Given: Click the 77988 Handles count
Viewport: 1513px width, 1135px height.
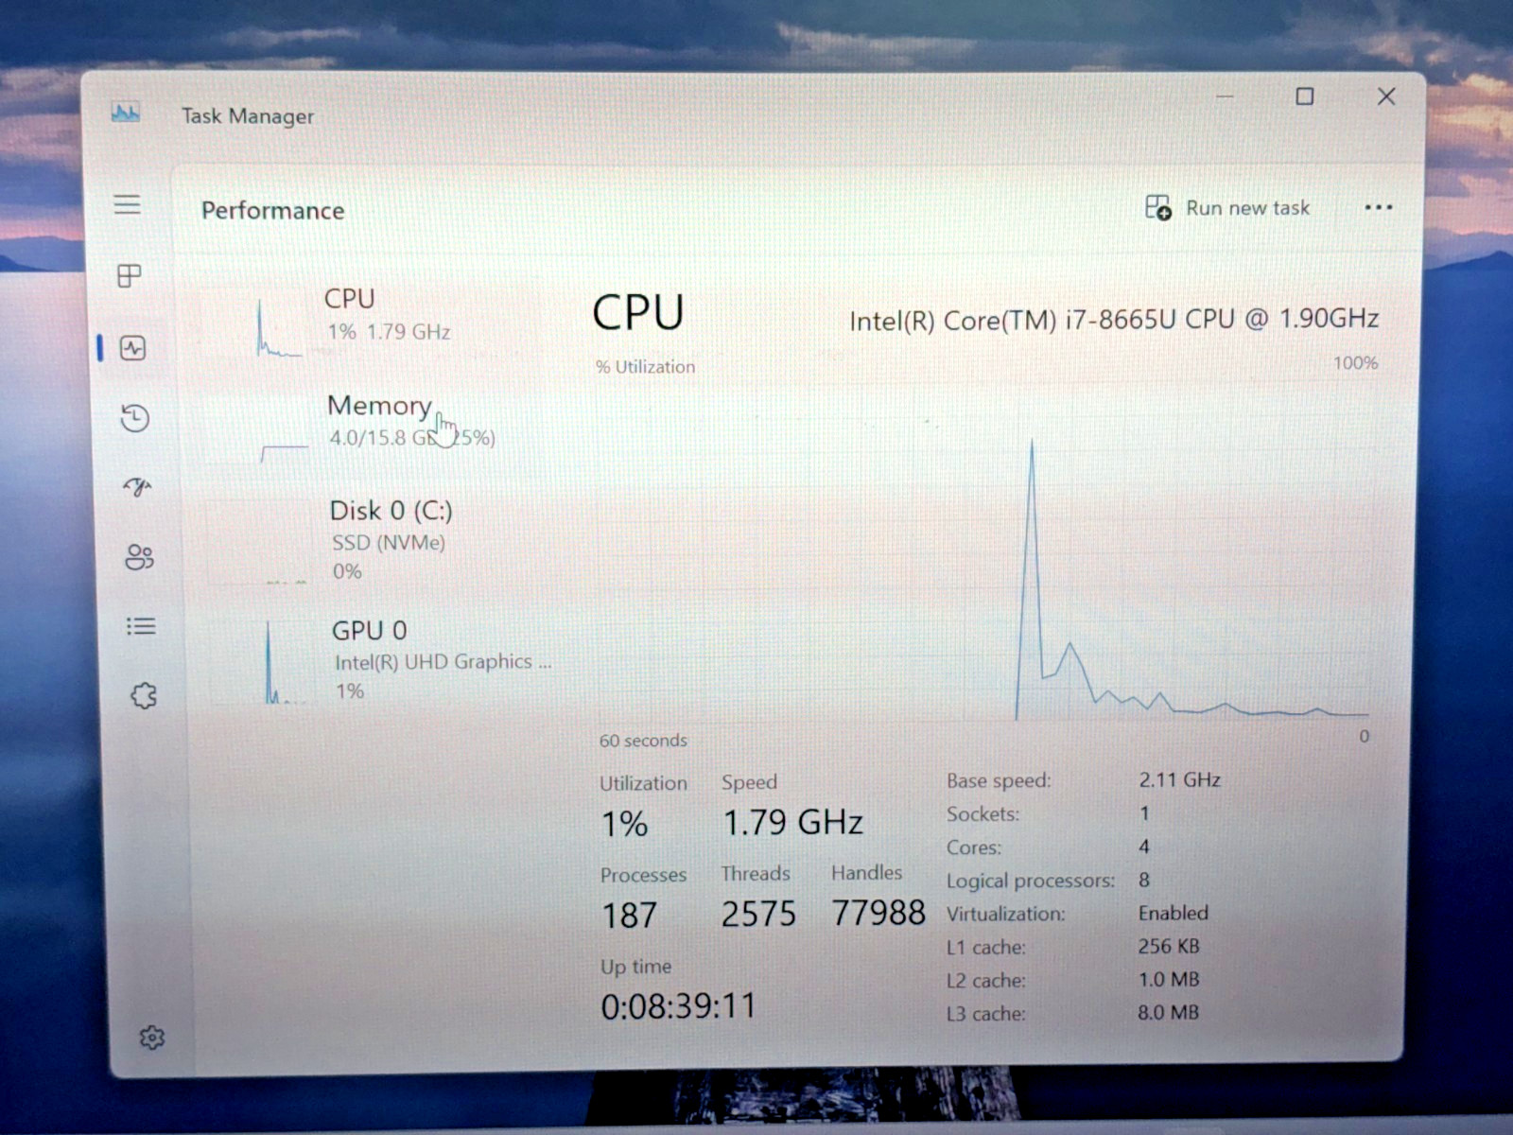Looking at the screenshot, I should coord(878,913).
